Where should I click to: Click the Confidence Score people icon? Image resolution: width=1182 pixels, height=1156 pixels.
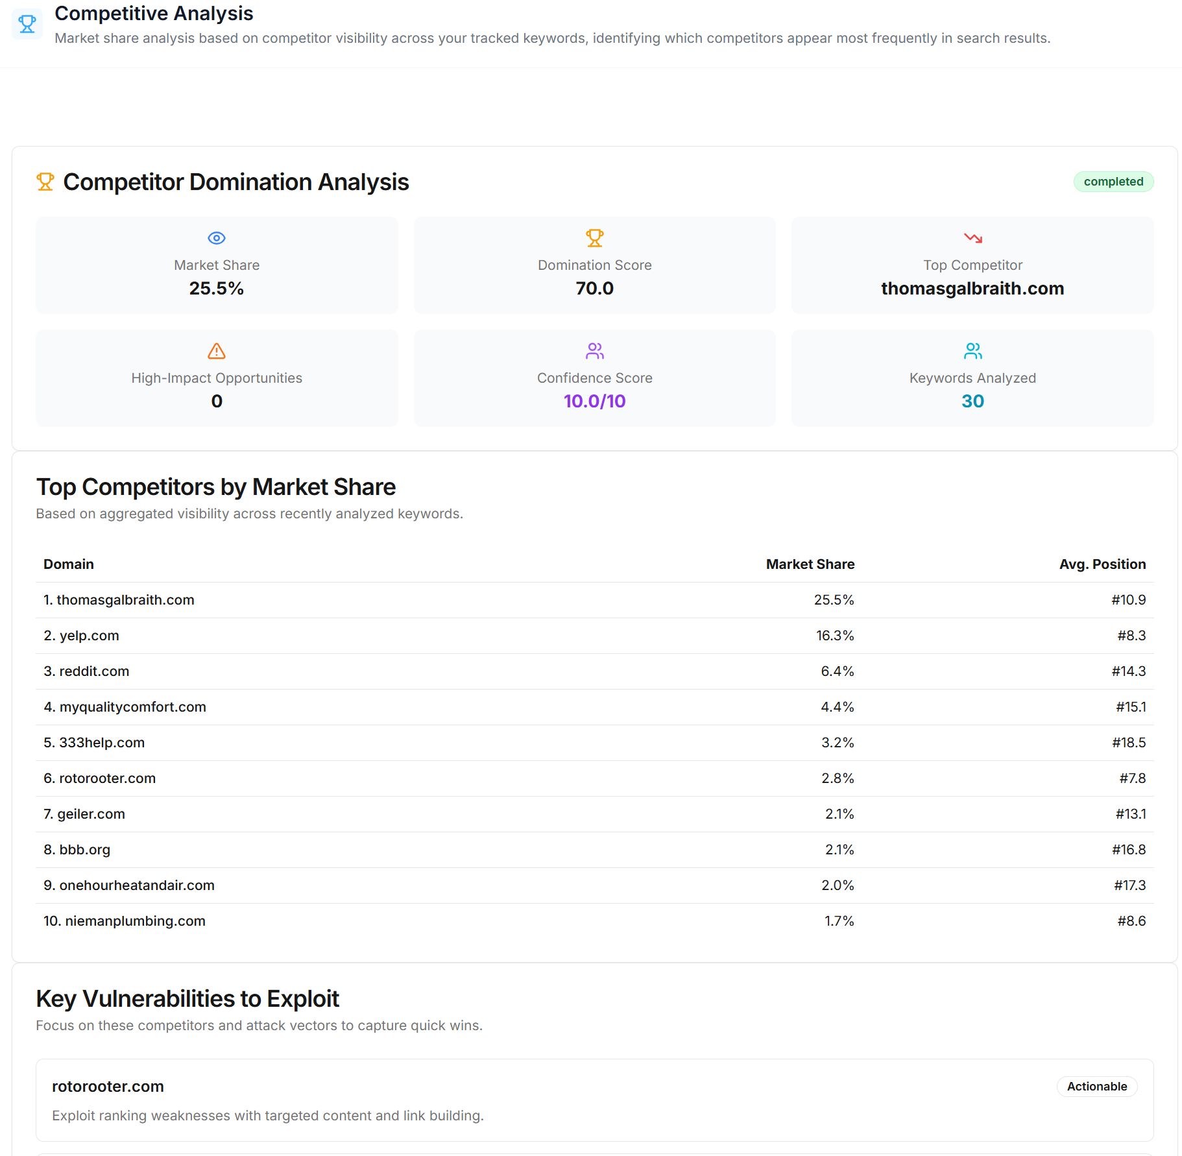pyautogui.click(x=594, y=351)
